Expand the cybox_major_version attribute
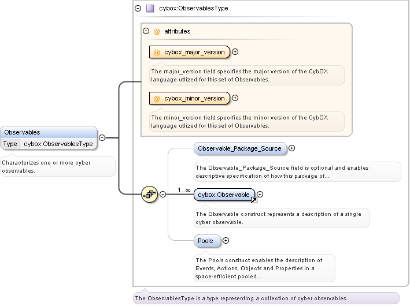 point(235,52)
